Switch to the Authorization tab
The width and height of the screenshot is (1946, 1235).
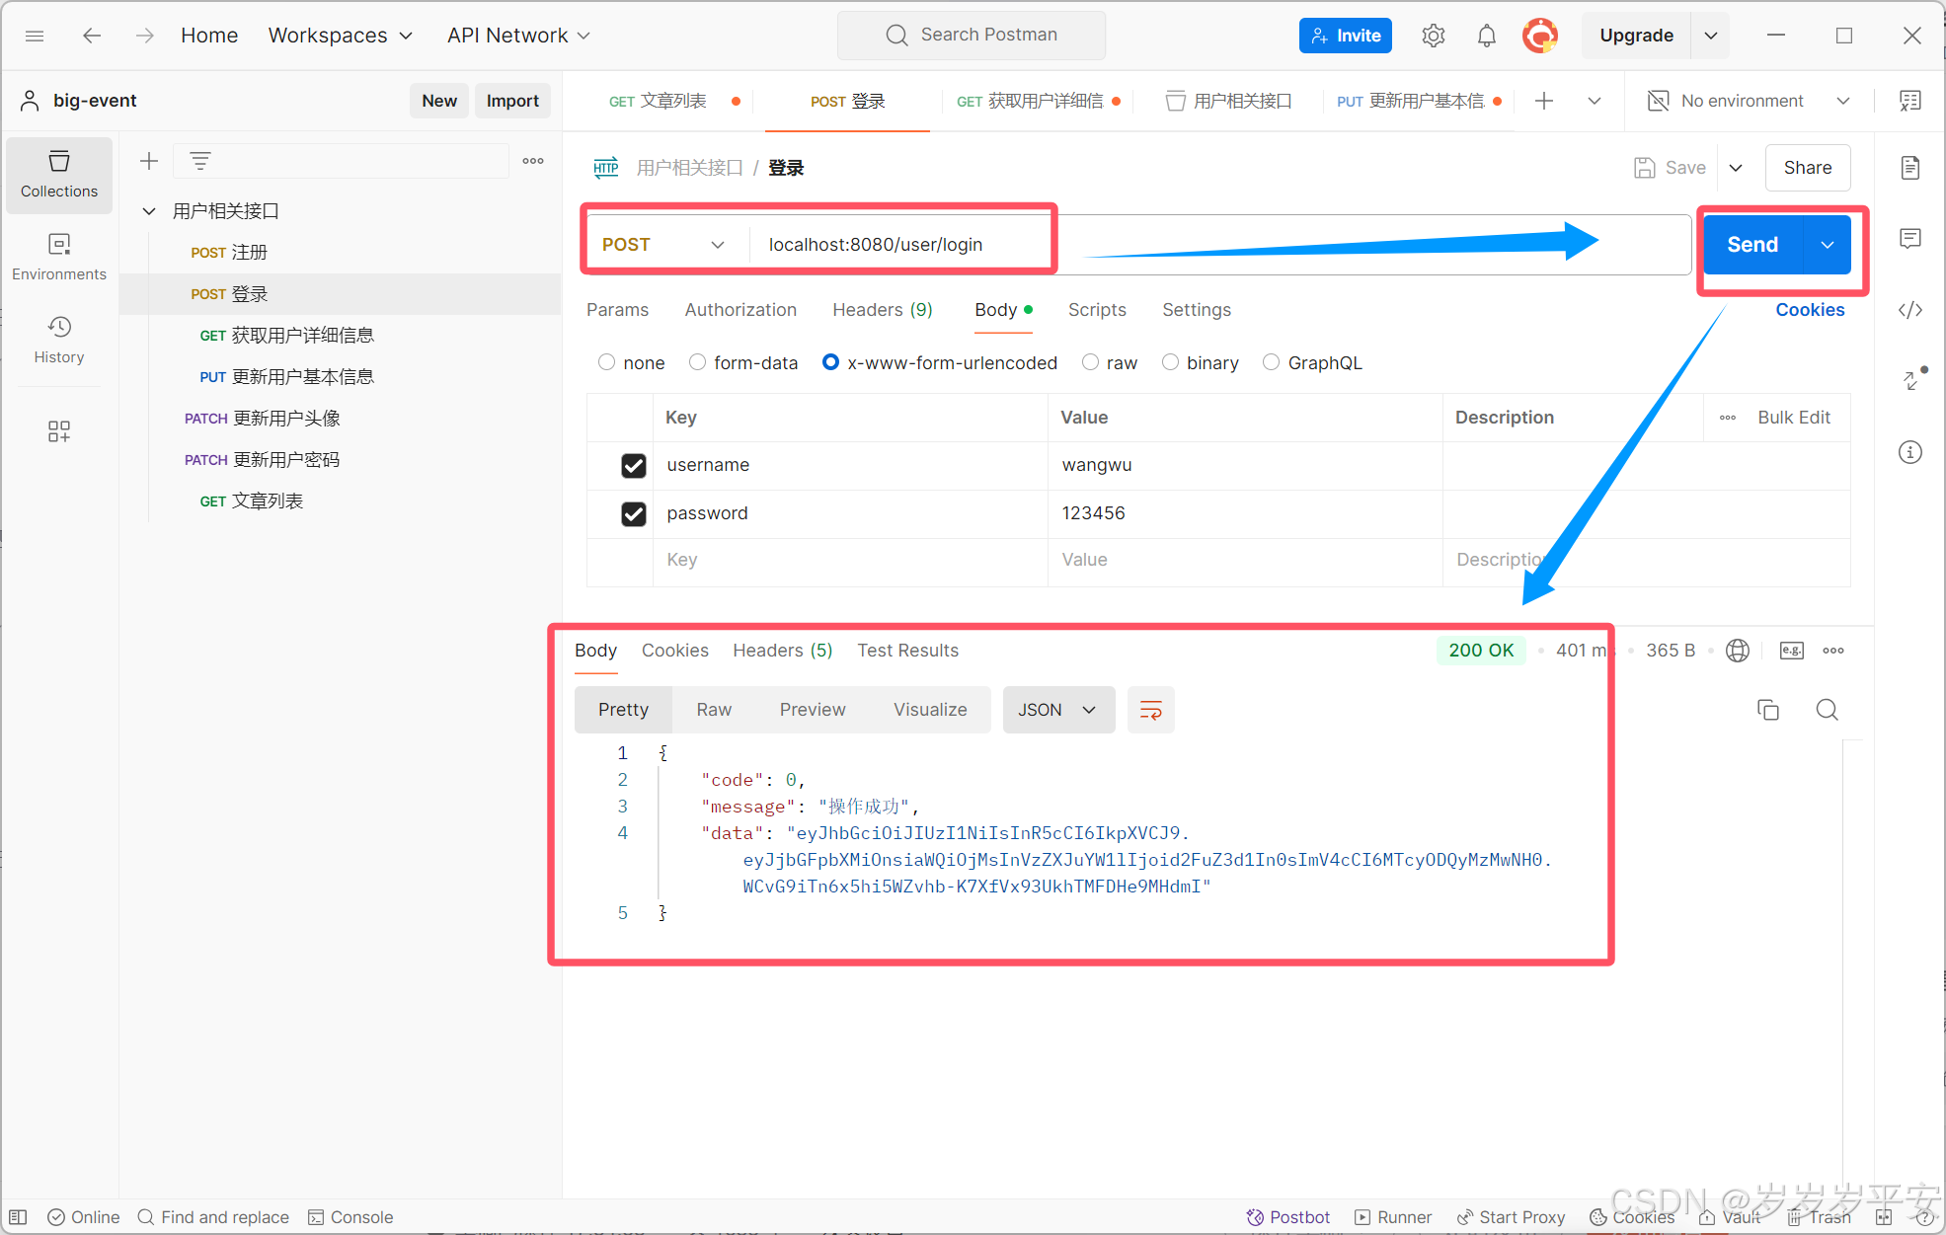[740, 310]
